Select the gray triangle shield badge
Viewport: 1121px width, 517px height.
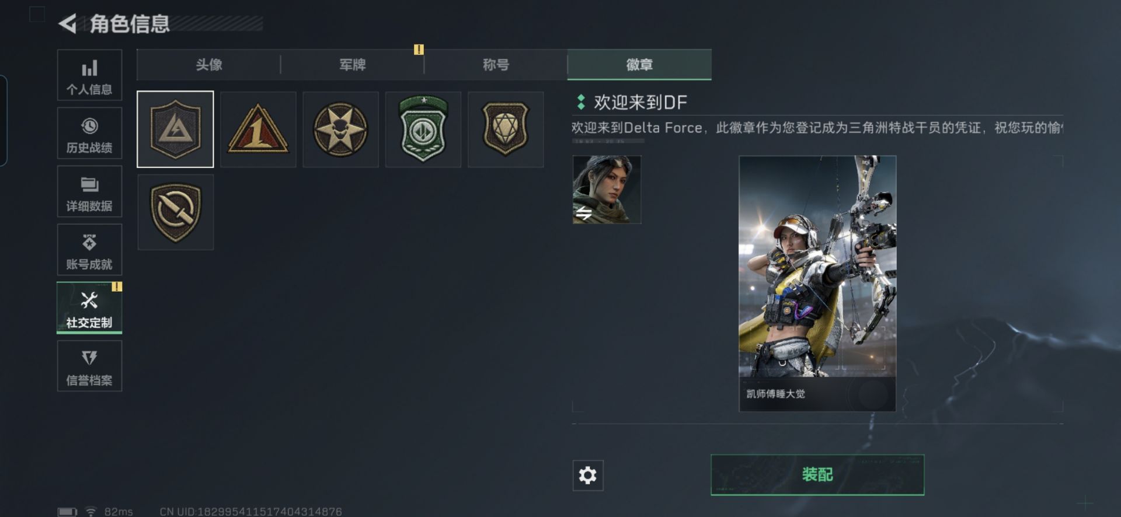pos(175,129)
